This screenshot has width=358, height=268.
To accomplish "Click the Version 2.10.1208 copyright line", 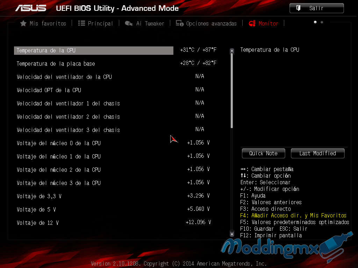I will pyautogui.click(x=179, y=264).
